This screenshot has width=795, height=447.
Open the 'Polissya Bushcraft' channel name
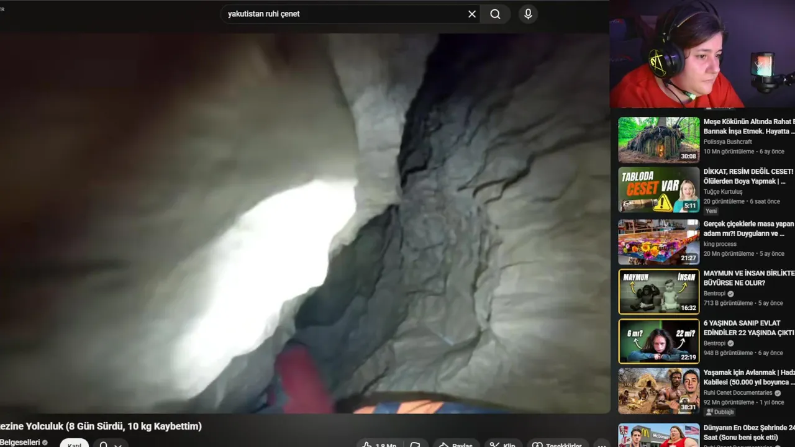tap(728, 142)
